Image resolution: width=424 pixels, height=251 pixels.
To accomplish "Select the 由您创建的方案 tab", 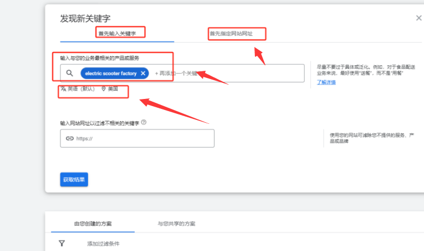I will pos(93,224).
